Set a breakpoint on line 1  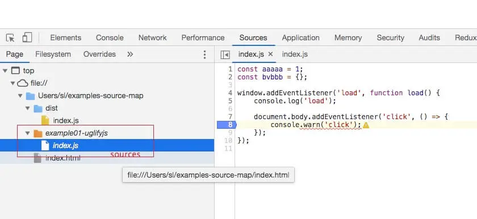230,69
